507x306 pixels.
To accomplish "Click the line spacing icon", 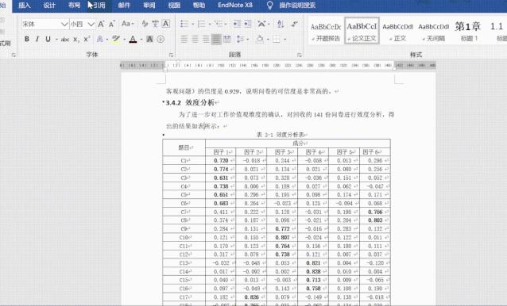I will point(241,39).
